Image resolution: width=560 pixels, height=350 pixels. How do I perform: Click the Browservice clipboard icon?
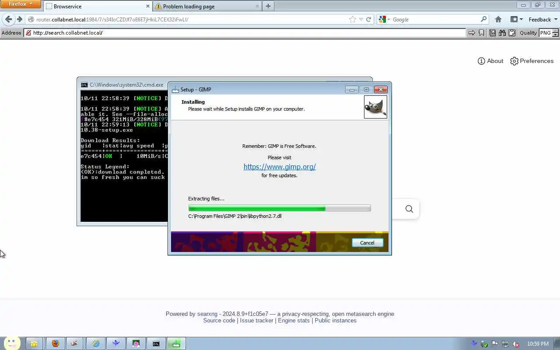(x=512, y=33)
